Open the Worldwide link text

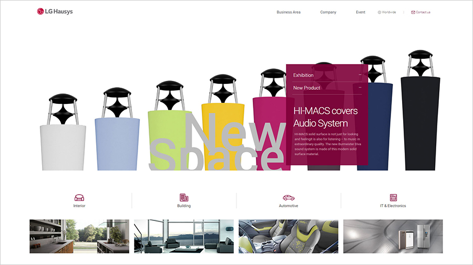(389, 13)
